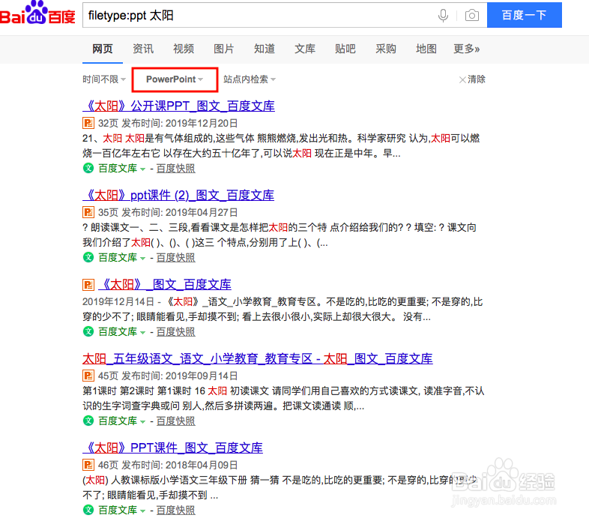Open 百度快照 for the 2019年12月14日 result

[176, 332]
